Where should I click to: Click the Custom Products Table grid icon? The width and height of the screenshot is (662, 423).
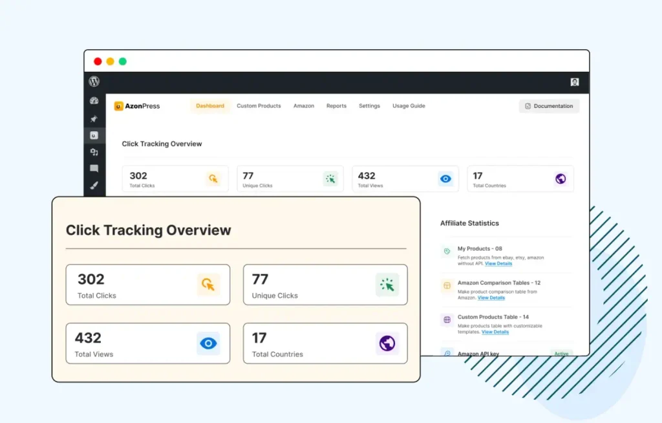[447, 320]
